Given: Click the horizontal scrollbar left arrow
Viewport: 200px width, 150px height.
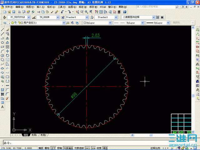Looking at the screenshot, I should (132, 135).
